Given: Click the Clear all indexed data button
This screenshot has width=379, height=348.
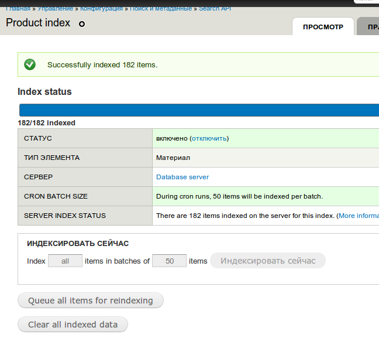Looking at the screenshot, I should click(x=73, y=324).
